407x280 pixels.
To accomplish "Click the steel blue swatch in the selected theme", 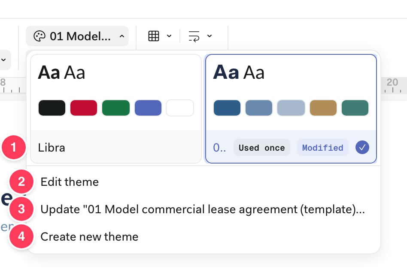I will (259, 107).
